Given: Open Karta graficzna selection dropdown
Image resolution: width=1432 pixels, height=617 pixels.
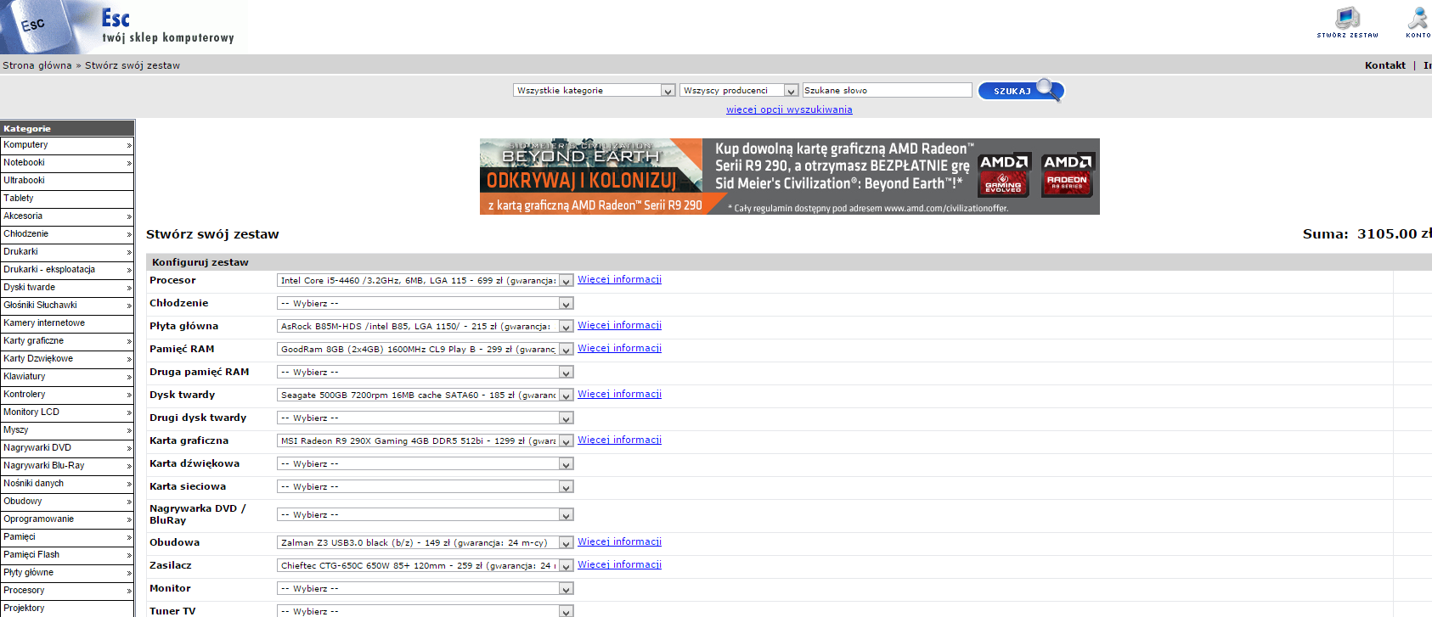Looking at the screenshot, I should click(x=426, y=440).
